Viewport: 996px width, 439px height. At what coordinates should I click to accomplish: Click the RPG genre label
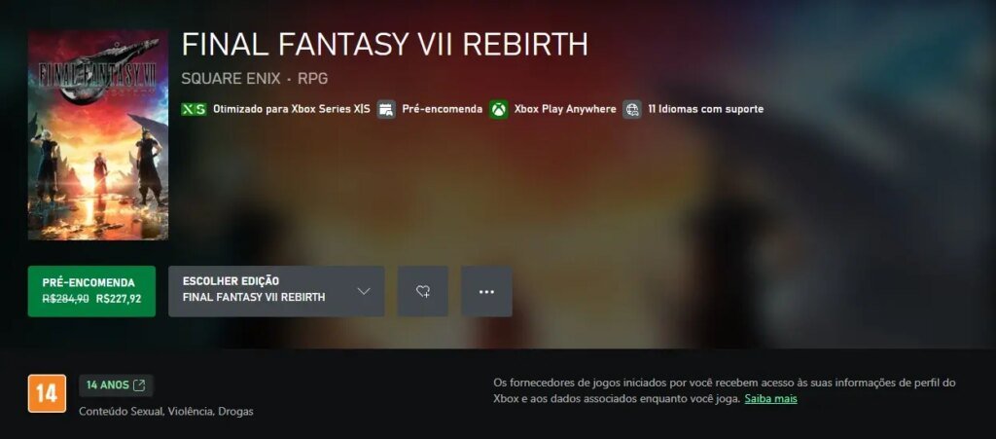(x=312, y=79)
